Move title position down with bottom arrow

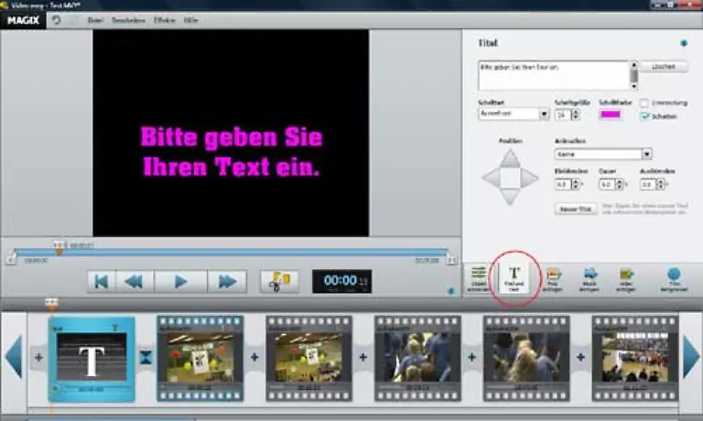510,197
